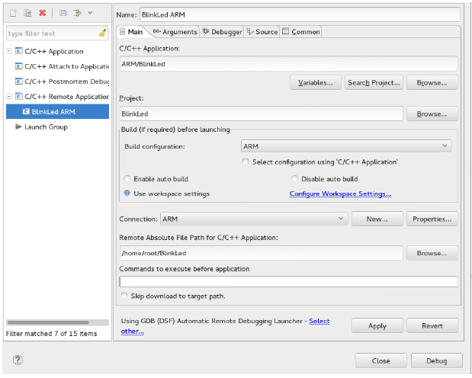
Task: Create a new launch configuration
Action: (13, 13)
